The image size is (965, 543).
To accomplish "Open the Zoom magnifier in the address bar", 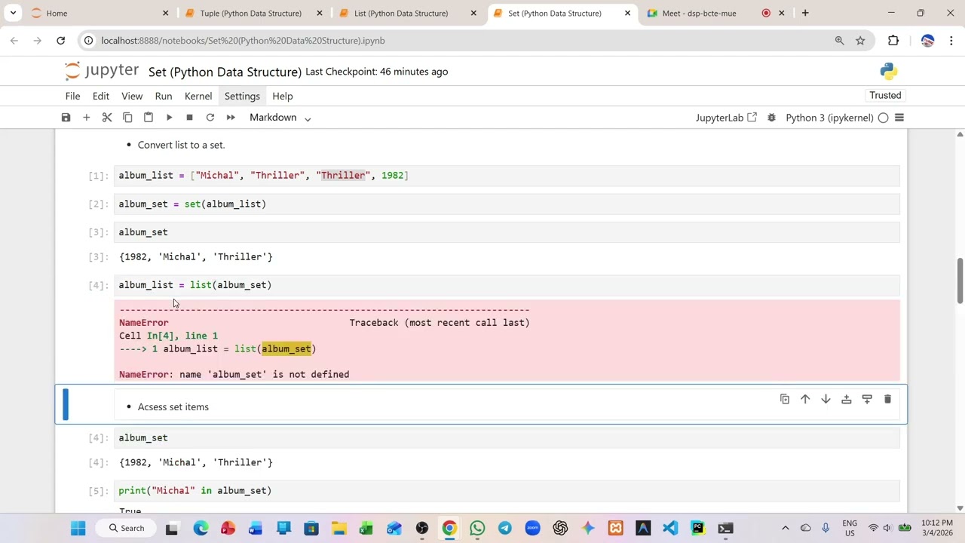I will click(839, 41).
